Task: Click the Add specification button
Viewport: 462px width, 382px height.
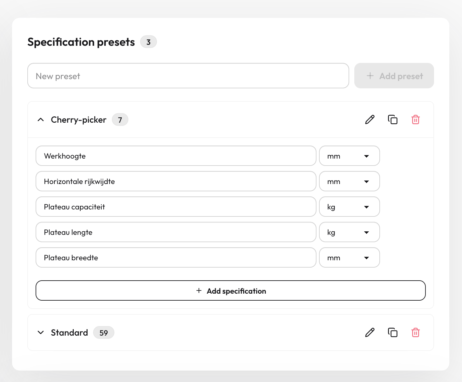Action: click(x=230, y=290)
